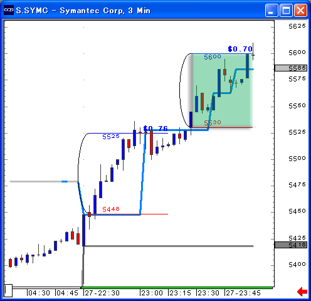Viewport: 311px width, 301px height.
Task: Click the $0.70 profit label
Action: click(240, 49)
